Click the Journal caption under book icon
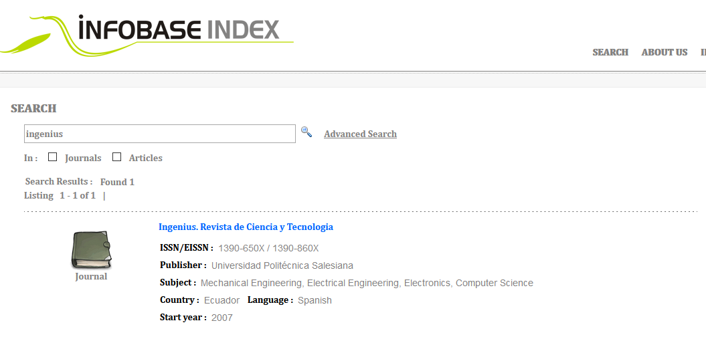706x341 pixels. [x=91, y=277]
